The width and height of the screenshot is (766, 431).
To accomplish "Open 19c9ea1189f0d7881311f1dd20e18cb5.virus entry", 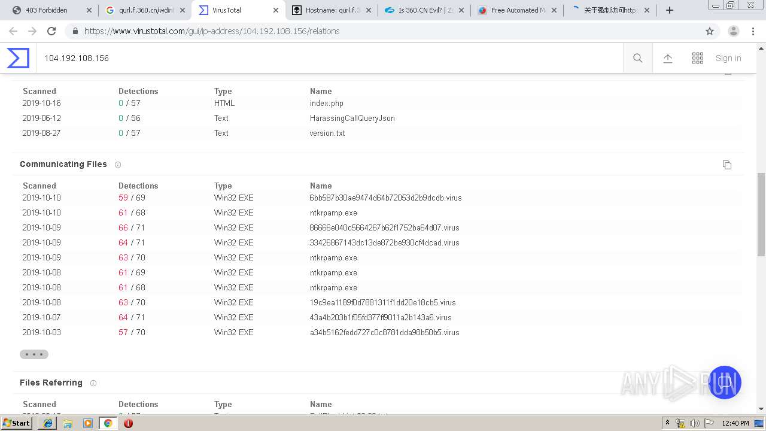I will (x=383, y=303).
